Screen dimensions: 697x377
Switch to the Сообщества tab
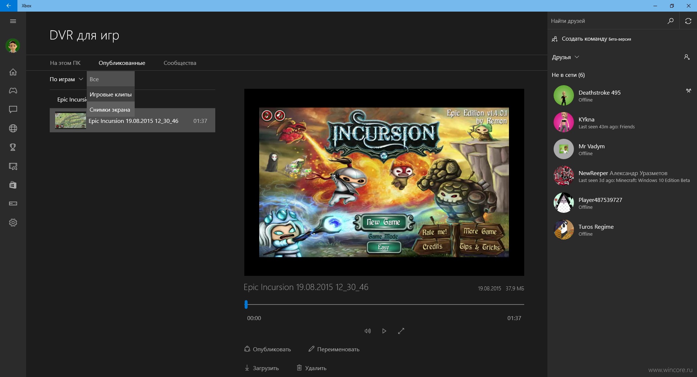[180, 63]
